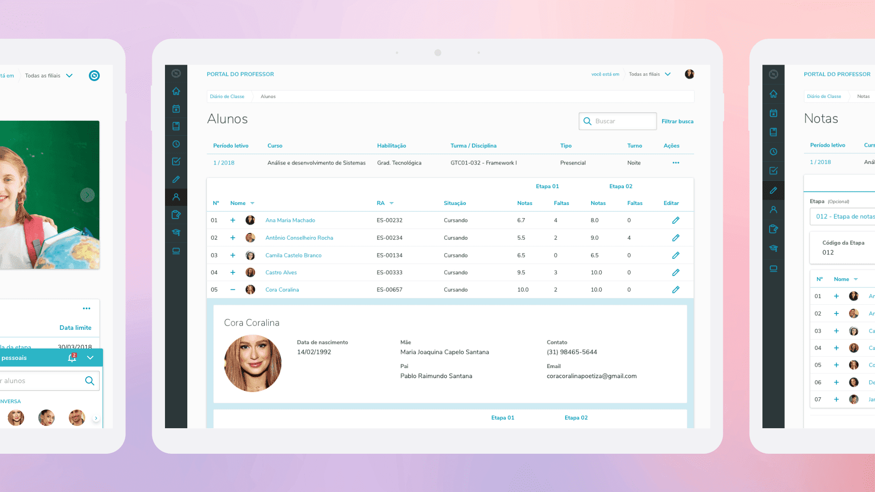Expand row 04 Castro Alves details
This screenshot has width=875, height=492.
(233, 272)
